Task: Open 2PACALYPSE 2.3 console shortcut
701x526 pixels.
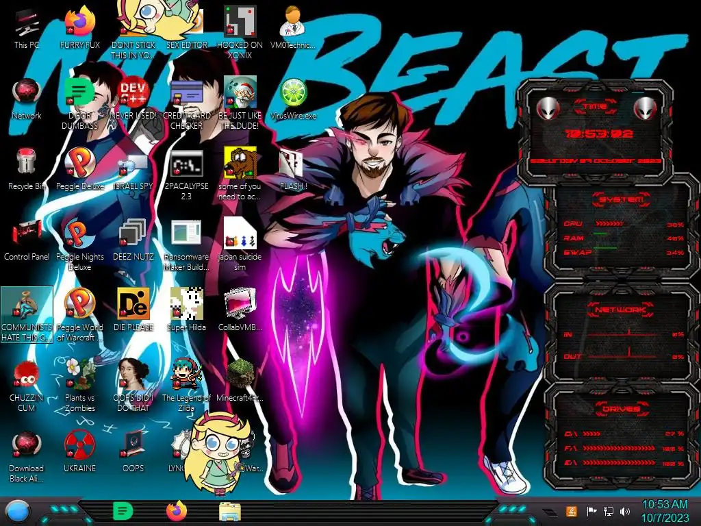Action: [186, 175]
